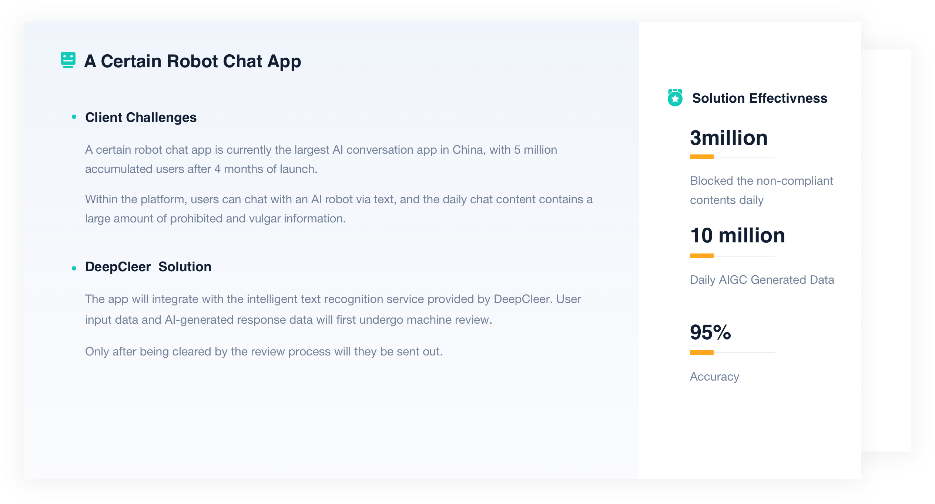Click the Solution Effectivness heading
Image resolution: width=935 pixels, height=504 pixels.
pos(760,98)
